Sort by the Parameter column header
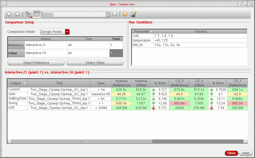Screen dimensions: 255x158 (x=142, y=31)
